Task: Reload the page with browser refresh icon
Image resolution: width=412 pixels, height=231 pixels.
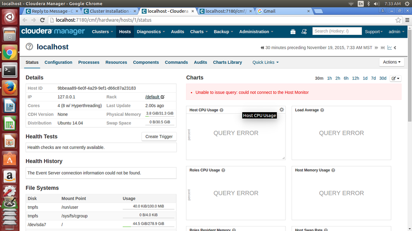Action: pyautogui.click(x=42, y=20)
